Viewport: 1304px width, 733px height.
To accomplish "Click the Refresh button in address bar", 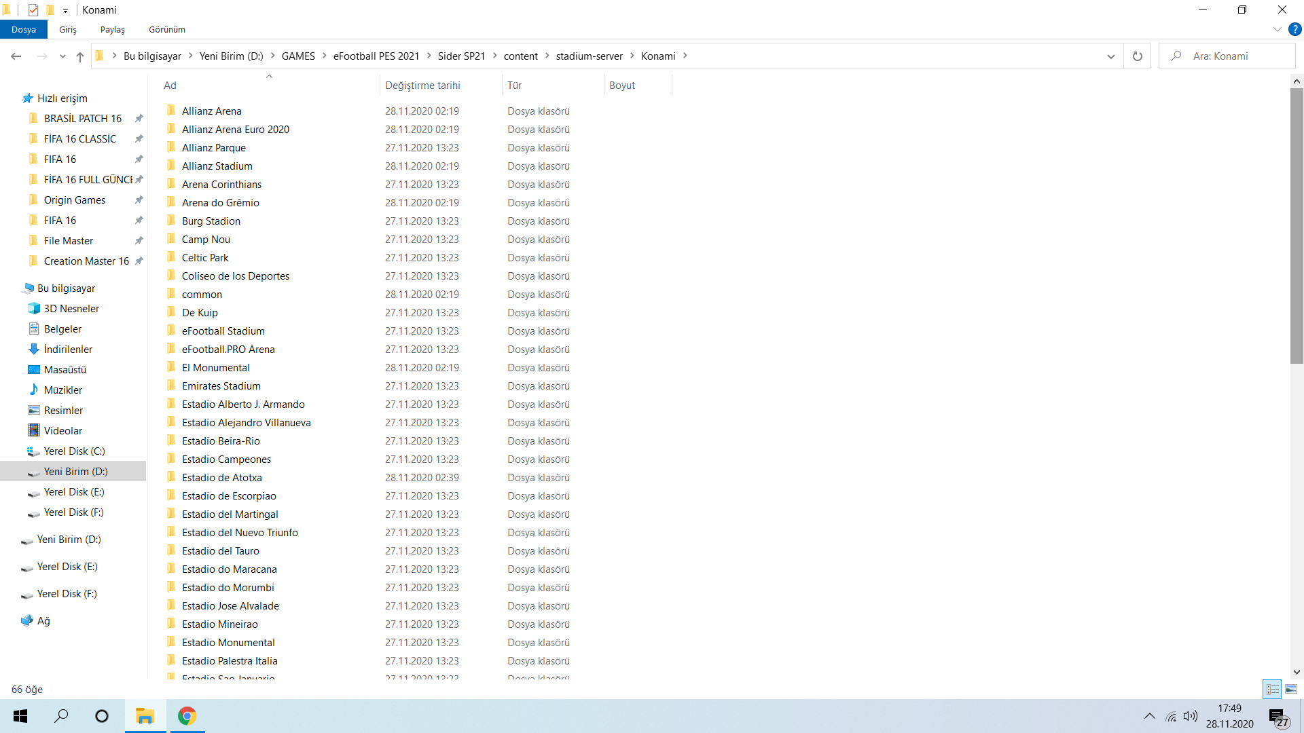I will pyautogui.click(x=1137, y=56).
